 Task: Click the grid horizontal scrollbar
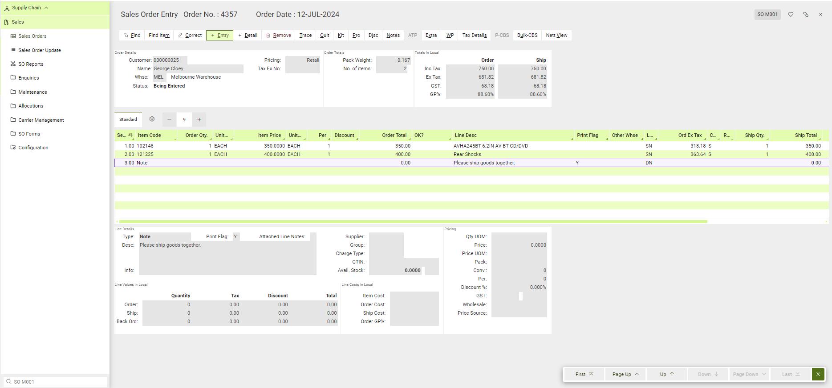413,221
